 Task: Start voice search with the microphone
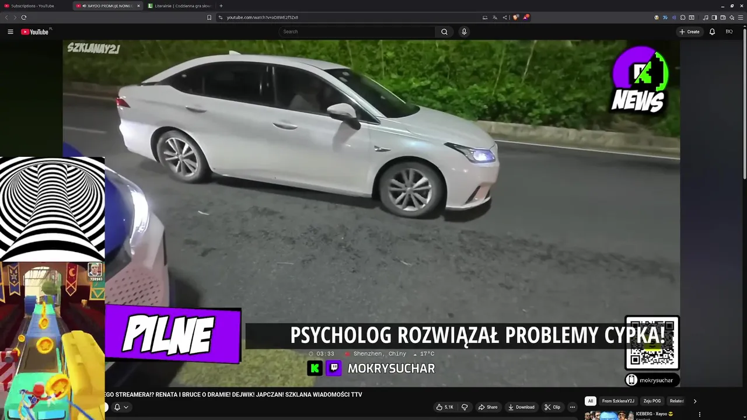click(464, 32)
